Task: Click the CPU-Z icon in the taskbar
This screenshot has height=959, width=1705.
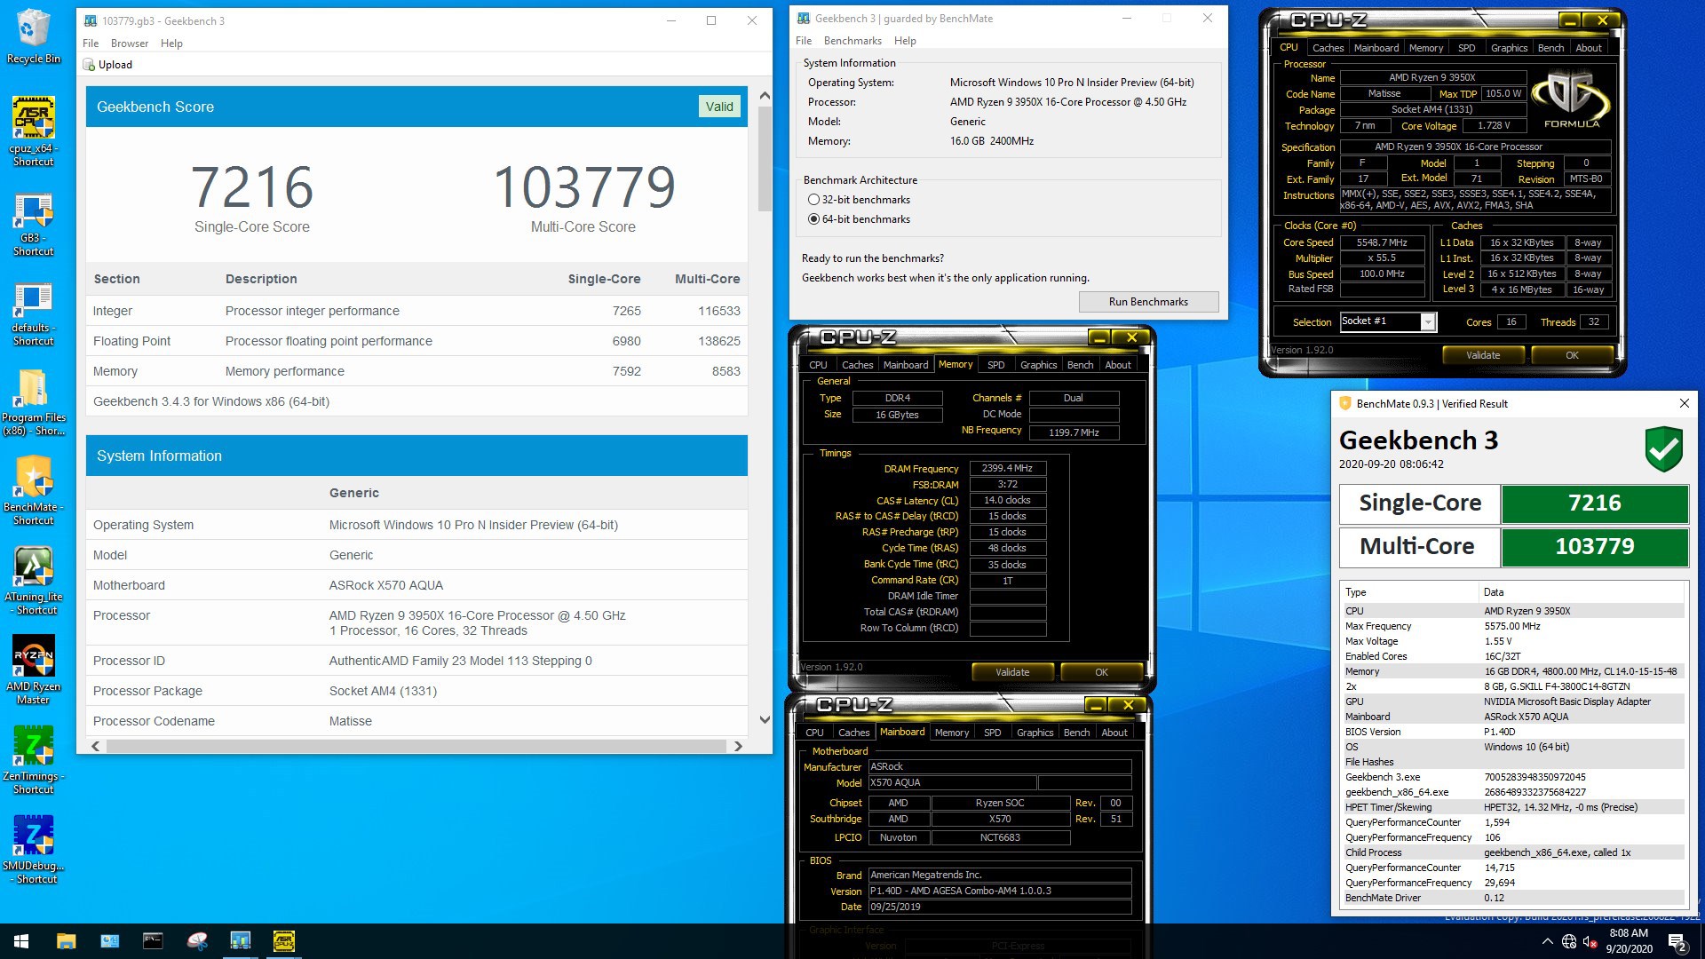Action: point(283,941)
